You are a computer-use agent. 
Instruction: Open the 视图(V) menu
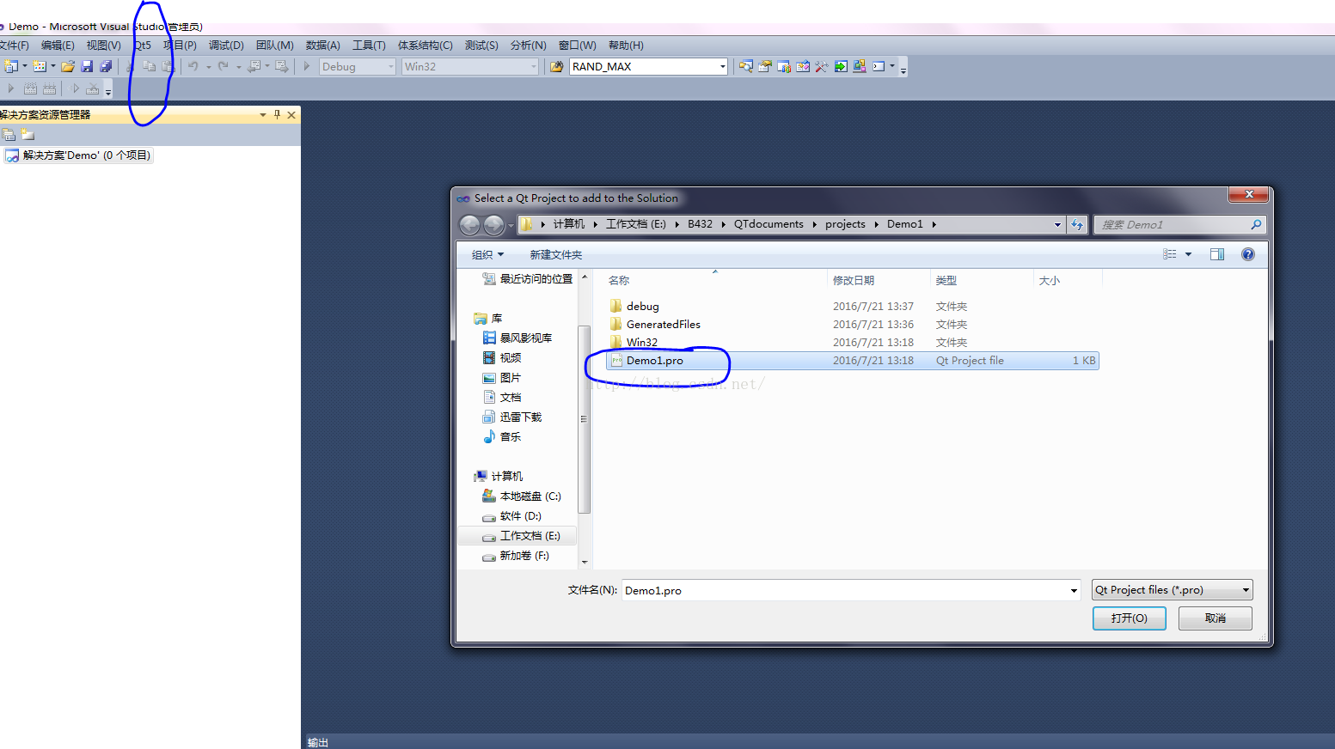pyautogui.click(x=103, y=46)
